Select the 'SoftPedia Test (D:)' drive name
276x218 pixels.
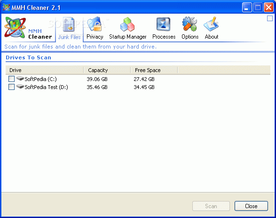tap(46, 87)
